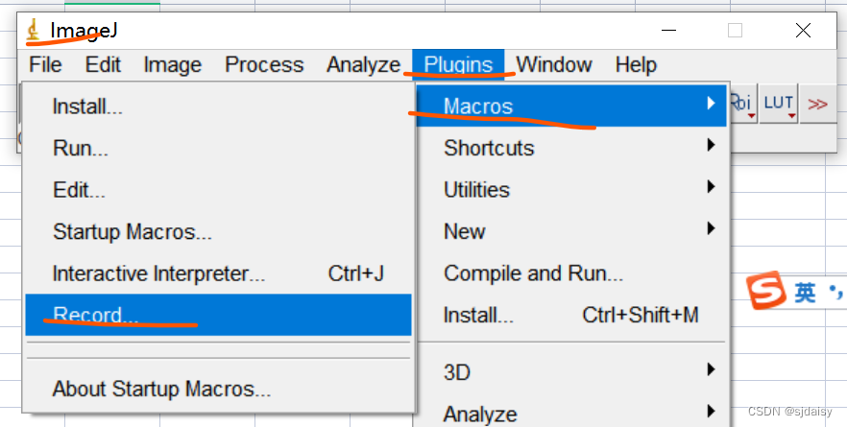Select Record... in the Macros submenu
This screenshot has height=427, width=847.
[x=218, y=315]
